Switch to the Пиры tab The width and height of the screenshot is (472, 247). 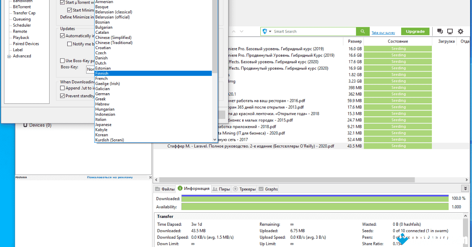[221, 188]
